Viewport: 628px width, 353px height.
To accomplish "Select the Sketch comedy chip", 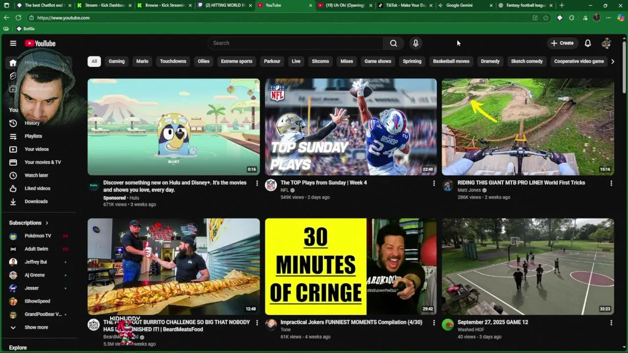I will tap(527, 61).
